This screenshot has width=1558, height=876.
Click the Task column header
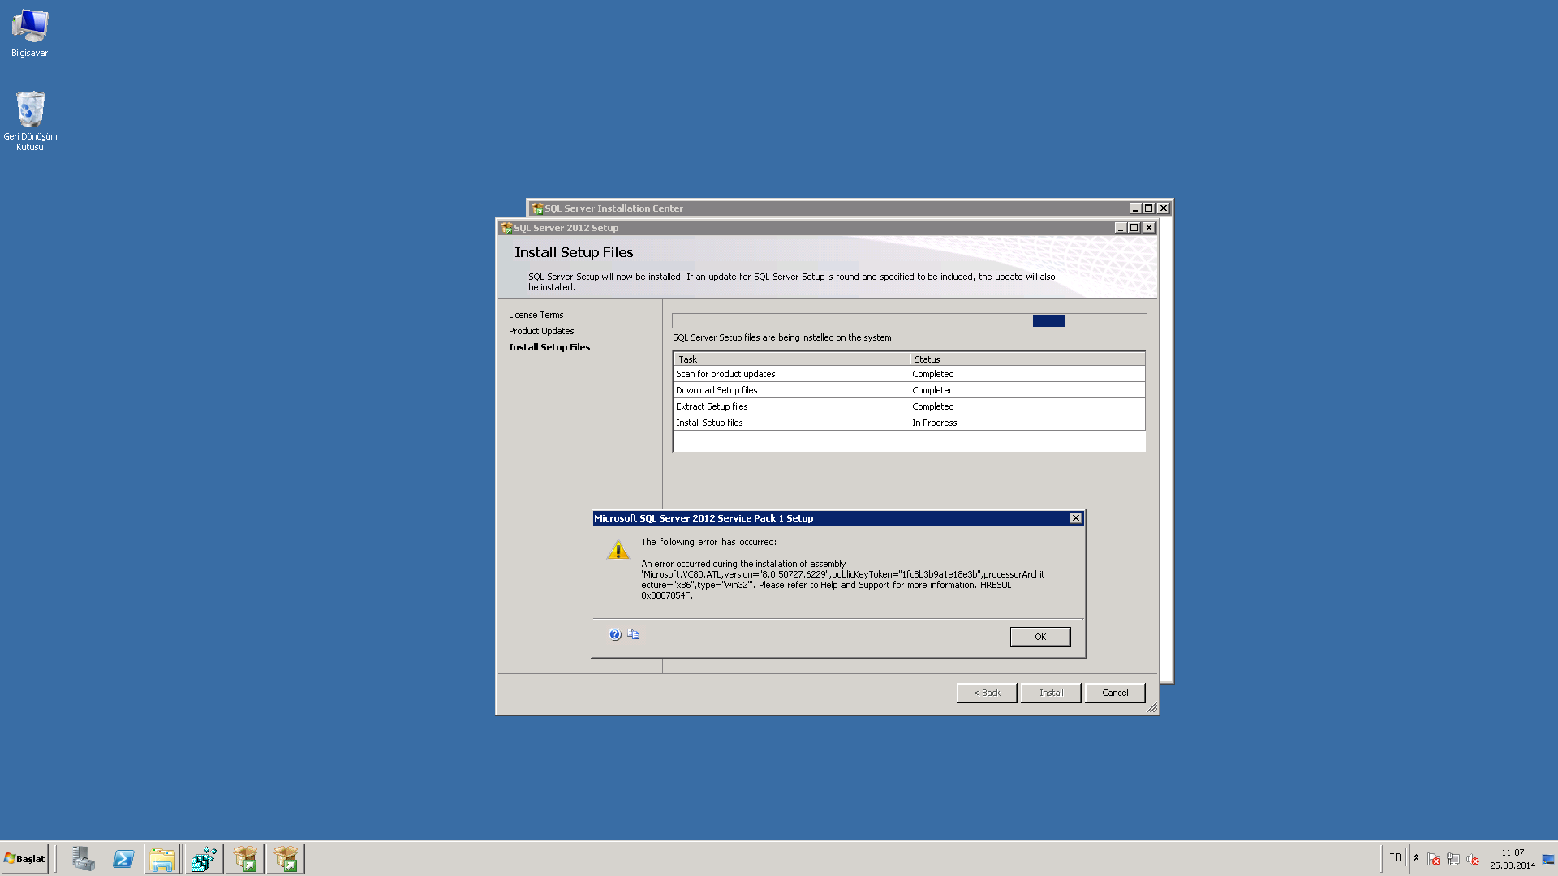[791, 359]
